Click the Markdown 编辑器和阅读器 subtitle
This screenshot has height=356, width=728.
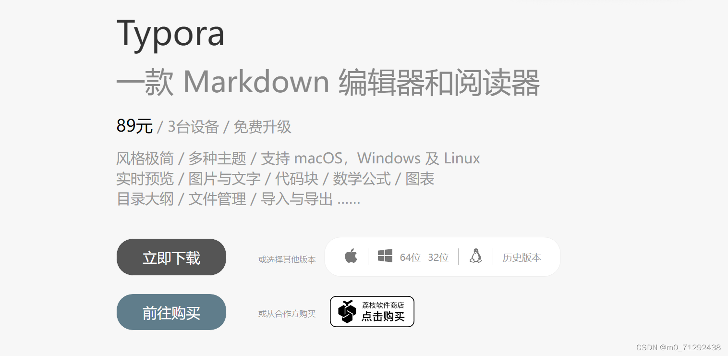click(328, 83)
